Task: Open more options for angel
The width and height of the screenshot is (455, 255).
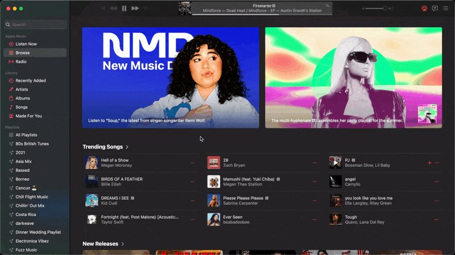Action: (436, 182)
